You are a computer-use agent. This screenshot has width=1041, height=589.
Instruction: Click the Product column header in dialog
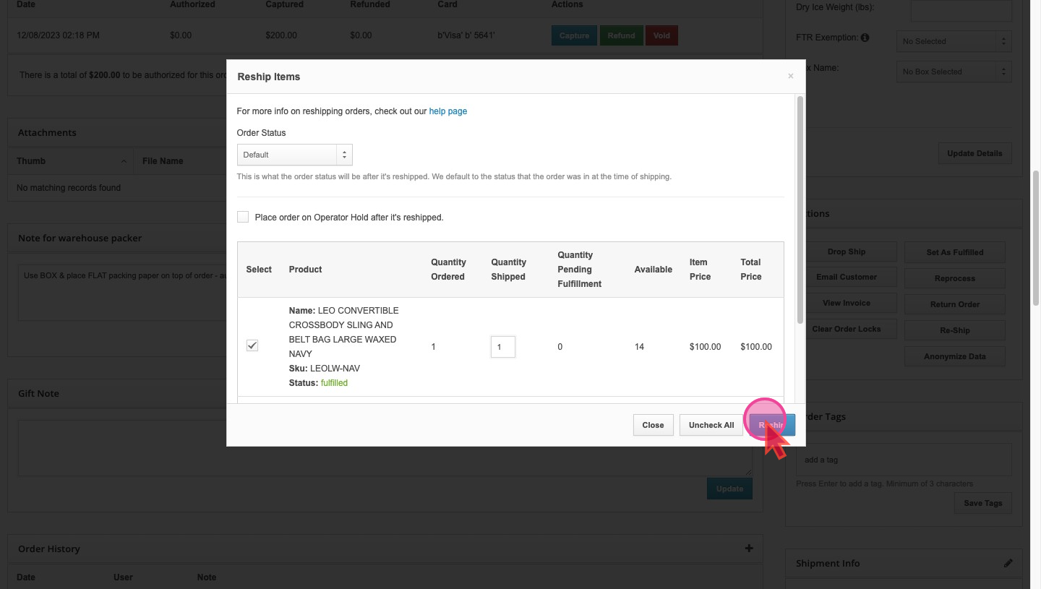coord(305,270)
